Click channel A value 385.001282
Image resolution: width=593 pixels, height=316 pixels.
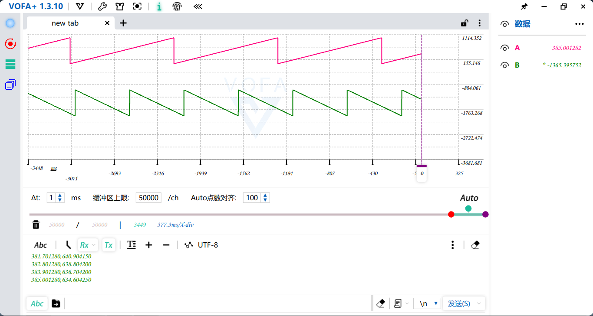pos(567,48)
